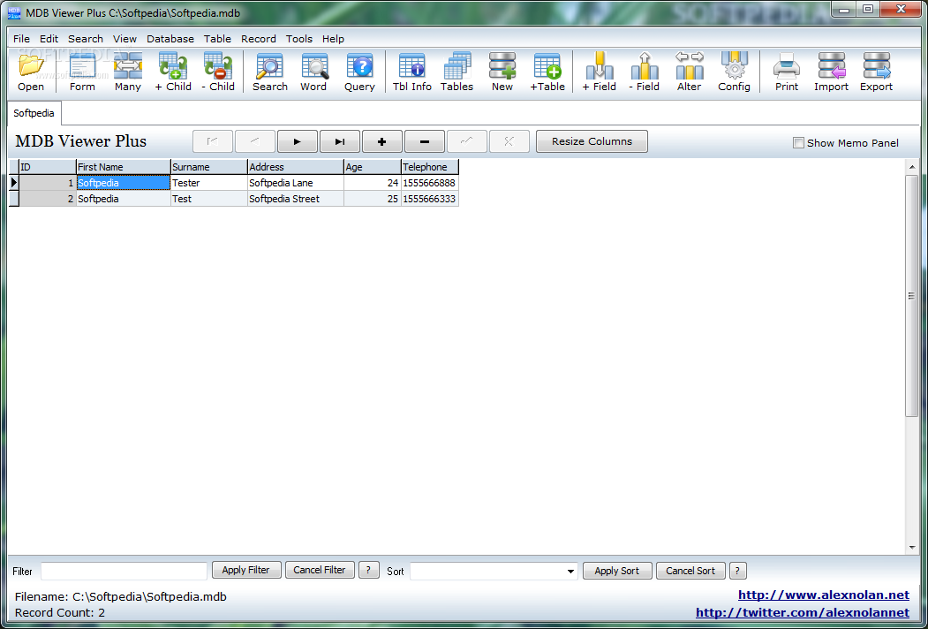This screenshot has width=928, height=629.
Task: Open the Tools menu
Action: tap(298, 39)
